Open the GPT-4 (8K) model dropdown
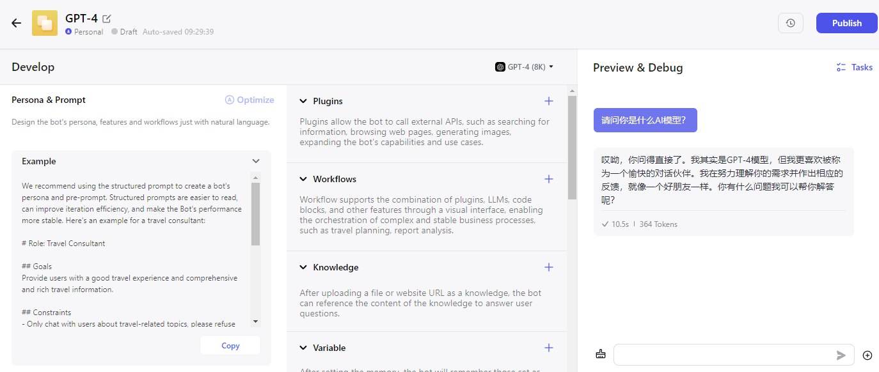Image resolution: width=879 pixels, height=372 pixels. pyautogui.click(x=524, y=66)
